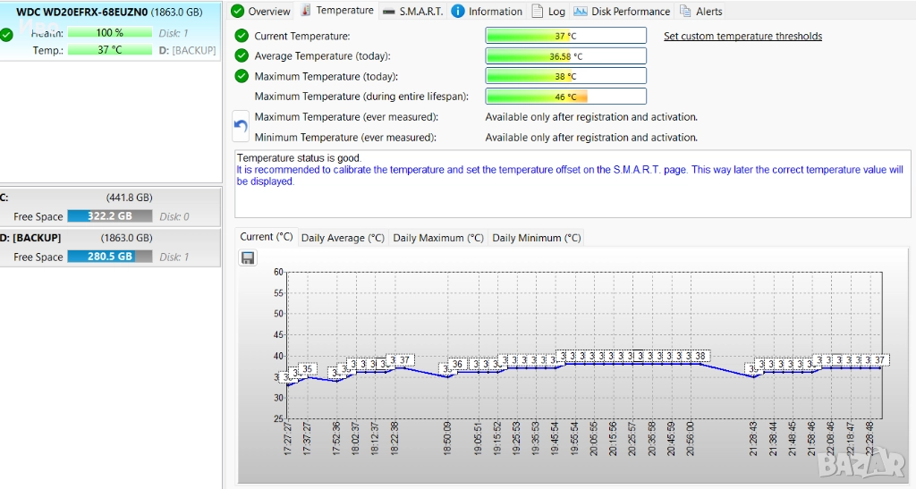916x489 pixels.
Task: Show the Daily Average (°C) chart
Action: click(x=343, y=238)
